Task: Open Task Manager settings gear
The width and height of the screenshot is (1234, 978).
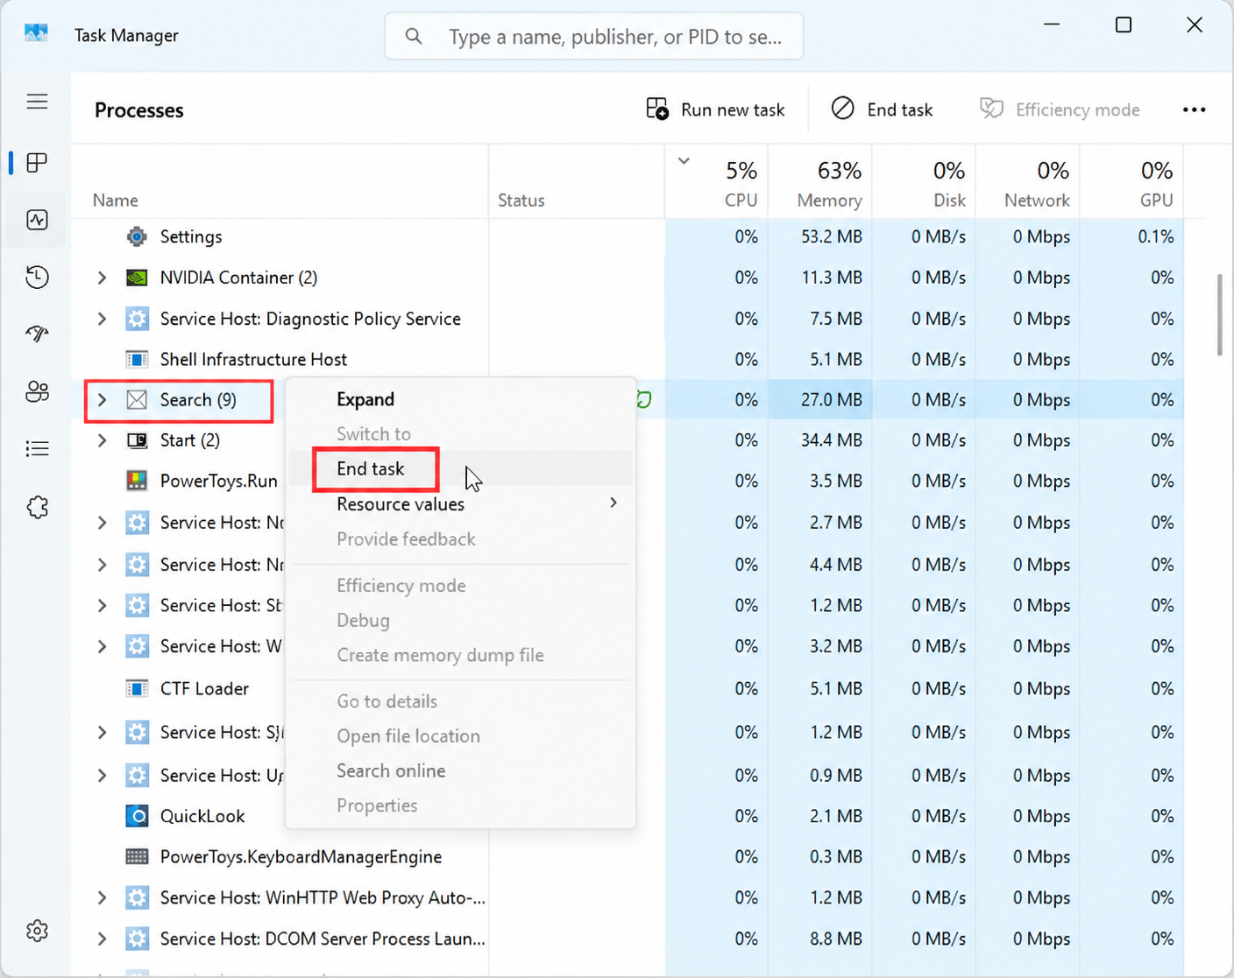Action: [37, 931]
